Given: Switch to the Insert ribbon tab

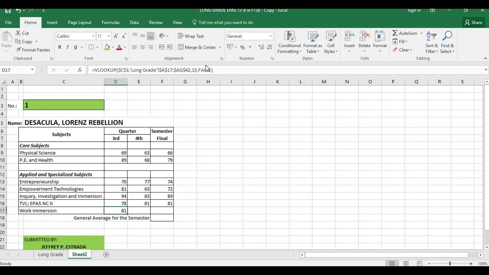Looking at the screenshot, I should [x=52, y=23].
